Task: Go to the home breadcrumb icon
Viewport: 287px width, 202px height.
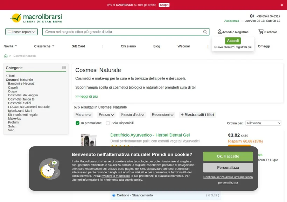Action: click(x=6, y=56)
